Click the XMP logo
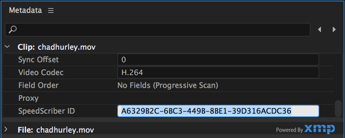345x138 pixels. [x=320, y=129]
